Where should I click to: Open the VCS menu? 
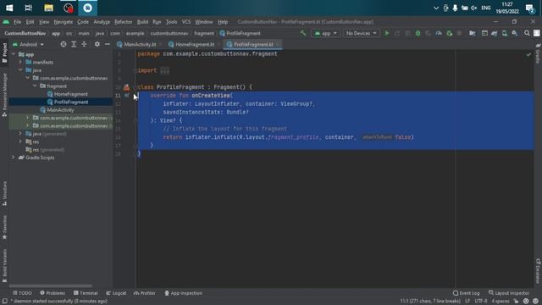pyautogui.click(x=186, y=22)
